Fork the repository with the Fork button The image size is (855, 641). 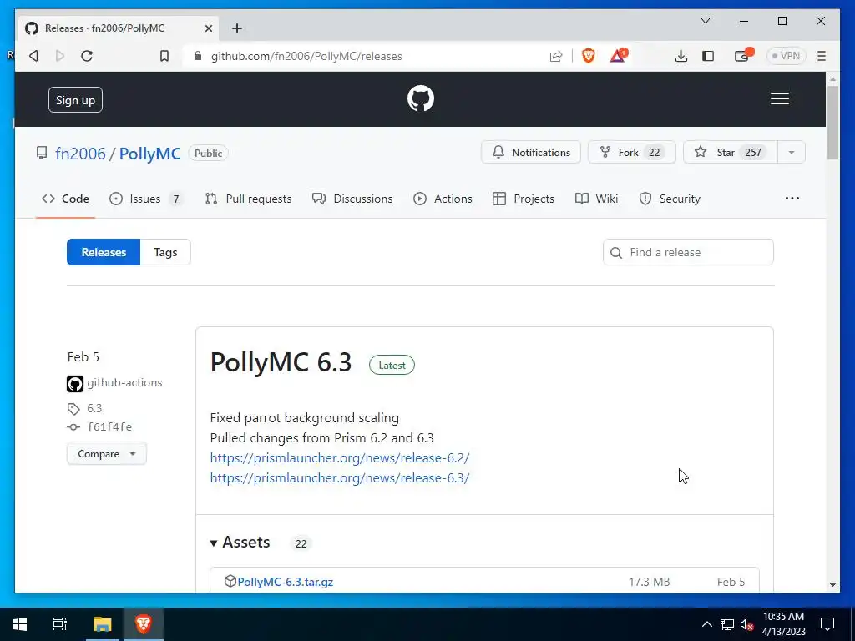click(x=631, y=153)
